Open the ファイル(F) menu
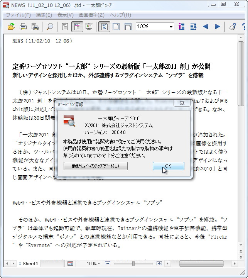The width and height of the screenshot is (248, 278). [19, 15]
